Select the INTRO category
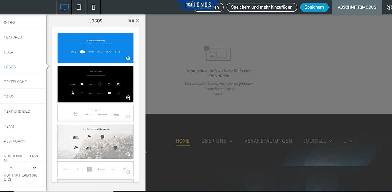 coord(23,22)
